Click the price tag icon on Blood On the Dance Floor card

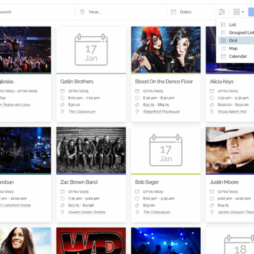(x=137, y=105)
